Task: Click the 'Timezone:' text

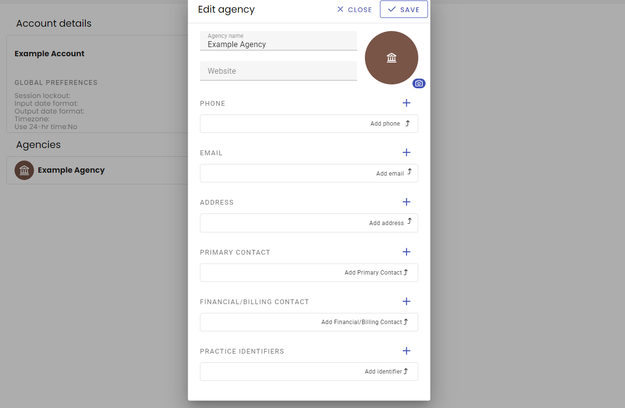Action: pos(32,119)
